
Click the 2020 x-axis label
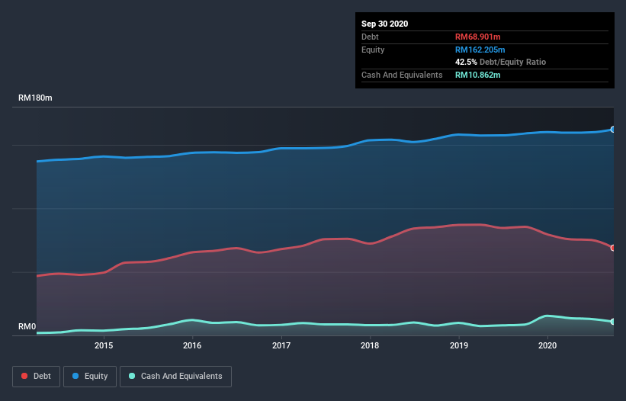point(547,345)
